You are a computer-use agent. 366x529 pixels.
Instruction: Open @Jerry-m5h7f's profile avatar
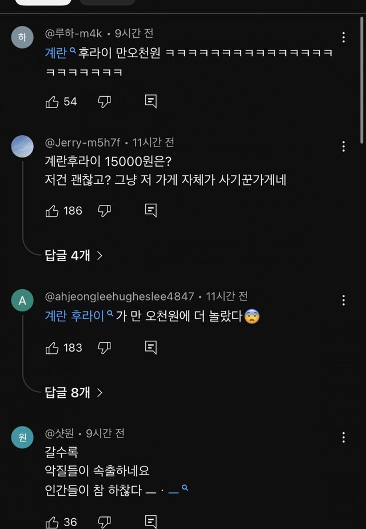22,147
